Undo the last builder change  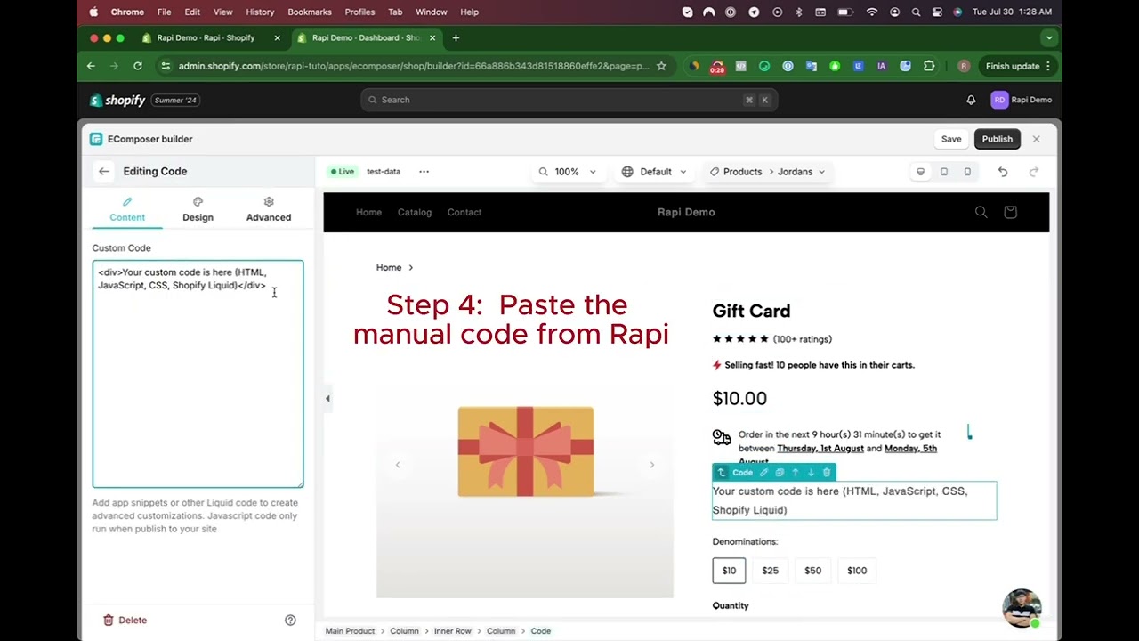click(x=1003, y=172)
